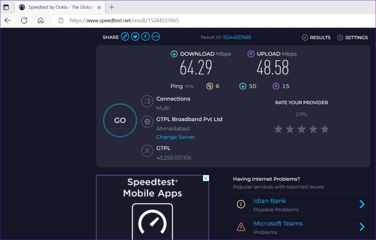Select the third rating star
376x240 pixels.
coord(302,129)
